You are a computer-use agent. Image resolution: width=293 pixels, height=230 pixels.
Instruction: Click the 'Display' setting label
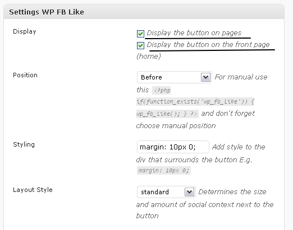click(25, 31)
